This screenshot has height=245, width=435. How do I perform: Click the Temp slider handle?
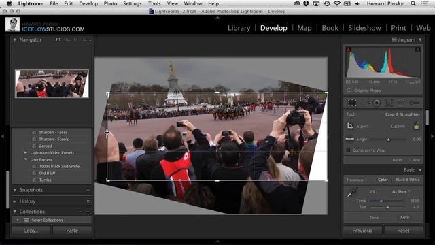pyautogui.click(x=381, y=201)
